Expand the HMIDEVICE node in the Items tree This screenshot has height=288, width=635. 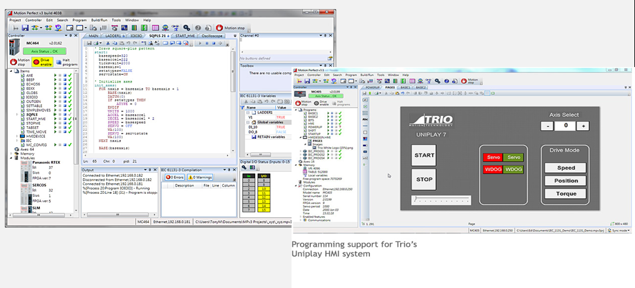17,136
